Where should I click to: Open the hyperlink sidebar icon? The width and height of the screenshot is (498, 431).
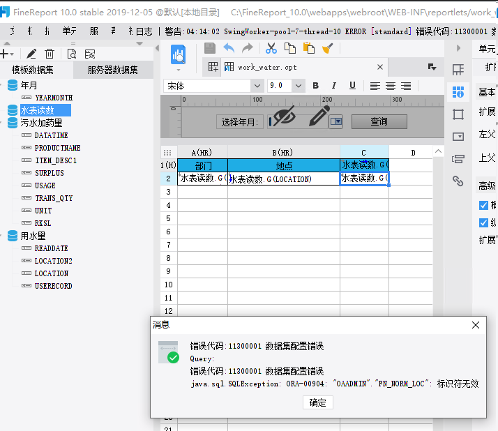coord(458,181)
